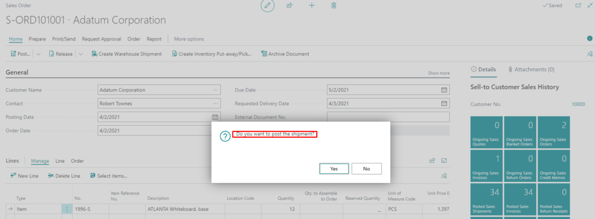The height and width of the screenshot is (219, 595).
Task: Click Show more in General section
Action: click(x=439, y=73)
